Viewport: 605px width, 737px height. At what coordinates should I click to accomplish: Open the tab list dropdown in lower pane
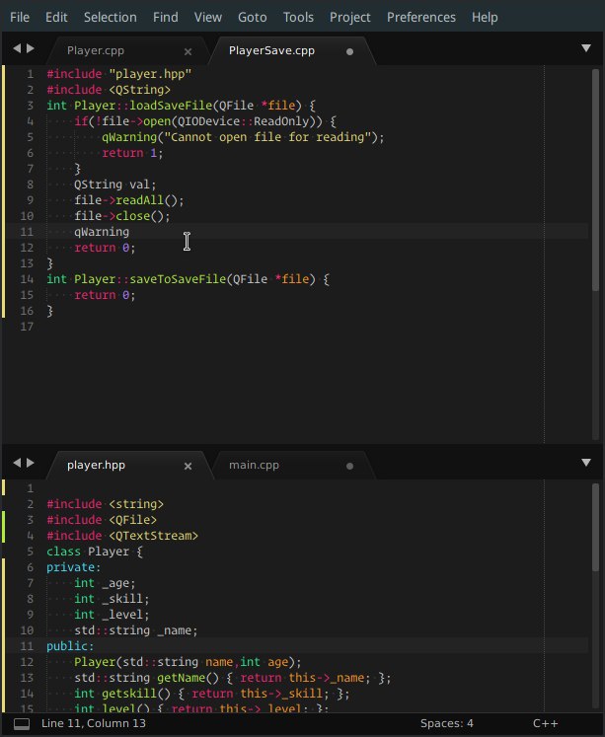pos(585,463)
